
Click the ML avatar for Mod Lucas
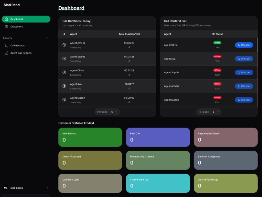coord(6,188)
